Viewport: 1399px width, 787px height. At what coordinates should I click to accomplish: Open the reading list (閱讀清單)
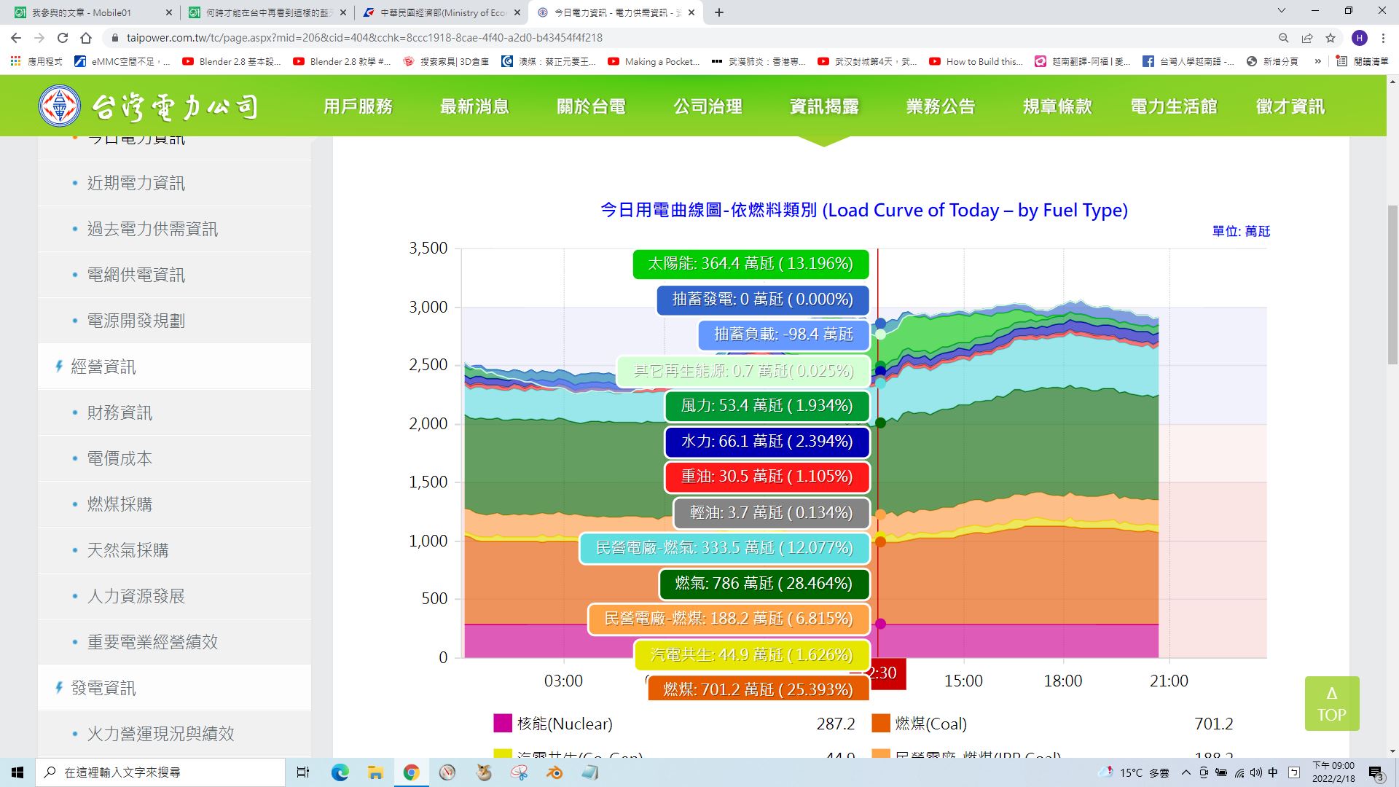click(1363, 61)
